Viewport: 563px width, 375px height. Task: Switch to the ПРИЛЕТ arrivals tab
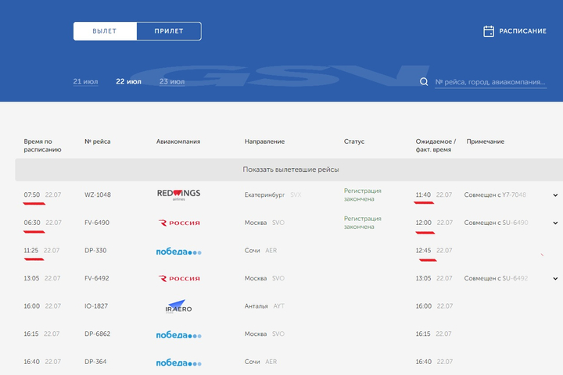(169, 31)
